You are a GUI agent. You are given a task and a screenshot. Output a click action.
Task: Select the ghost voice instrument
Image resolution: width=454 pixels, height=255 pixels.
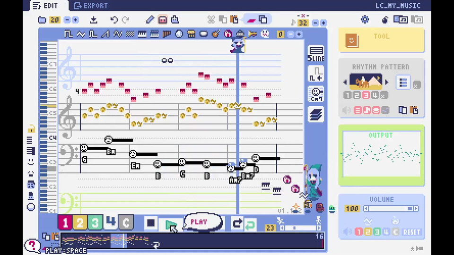(265, 34)
